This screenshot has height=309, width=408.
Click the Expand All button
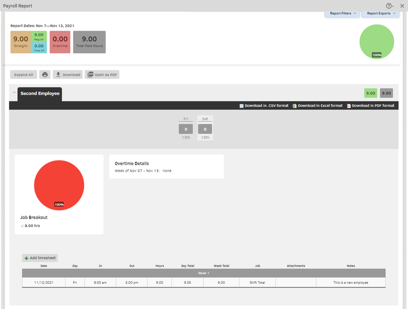24,75
